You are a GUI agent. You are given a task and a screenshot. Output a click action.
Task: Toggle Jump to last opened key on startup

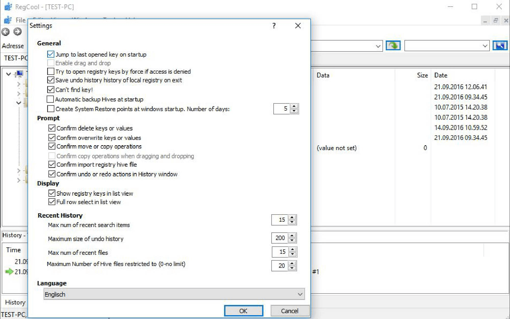(x=51, y=54)
